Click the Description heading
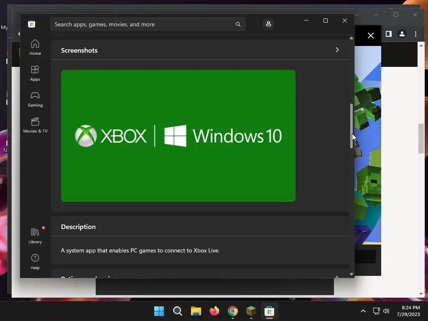Viewport: 428px width, 321px height. point(78,227)
